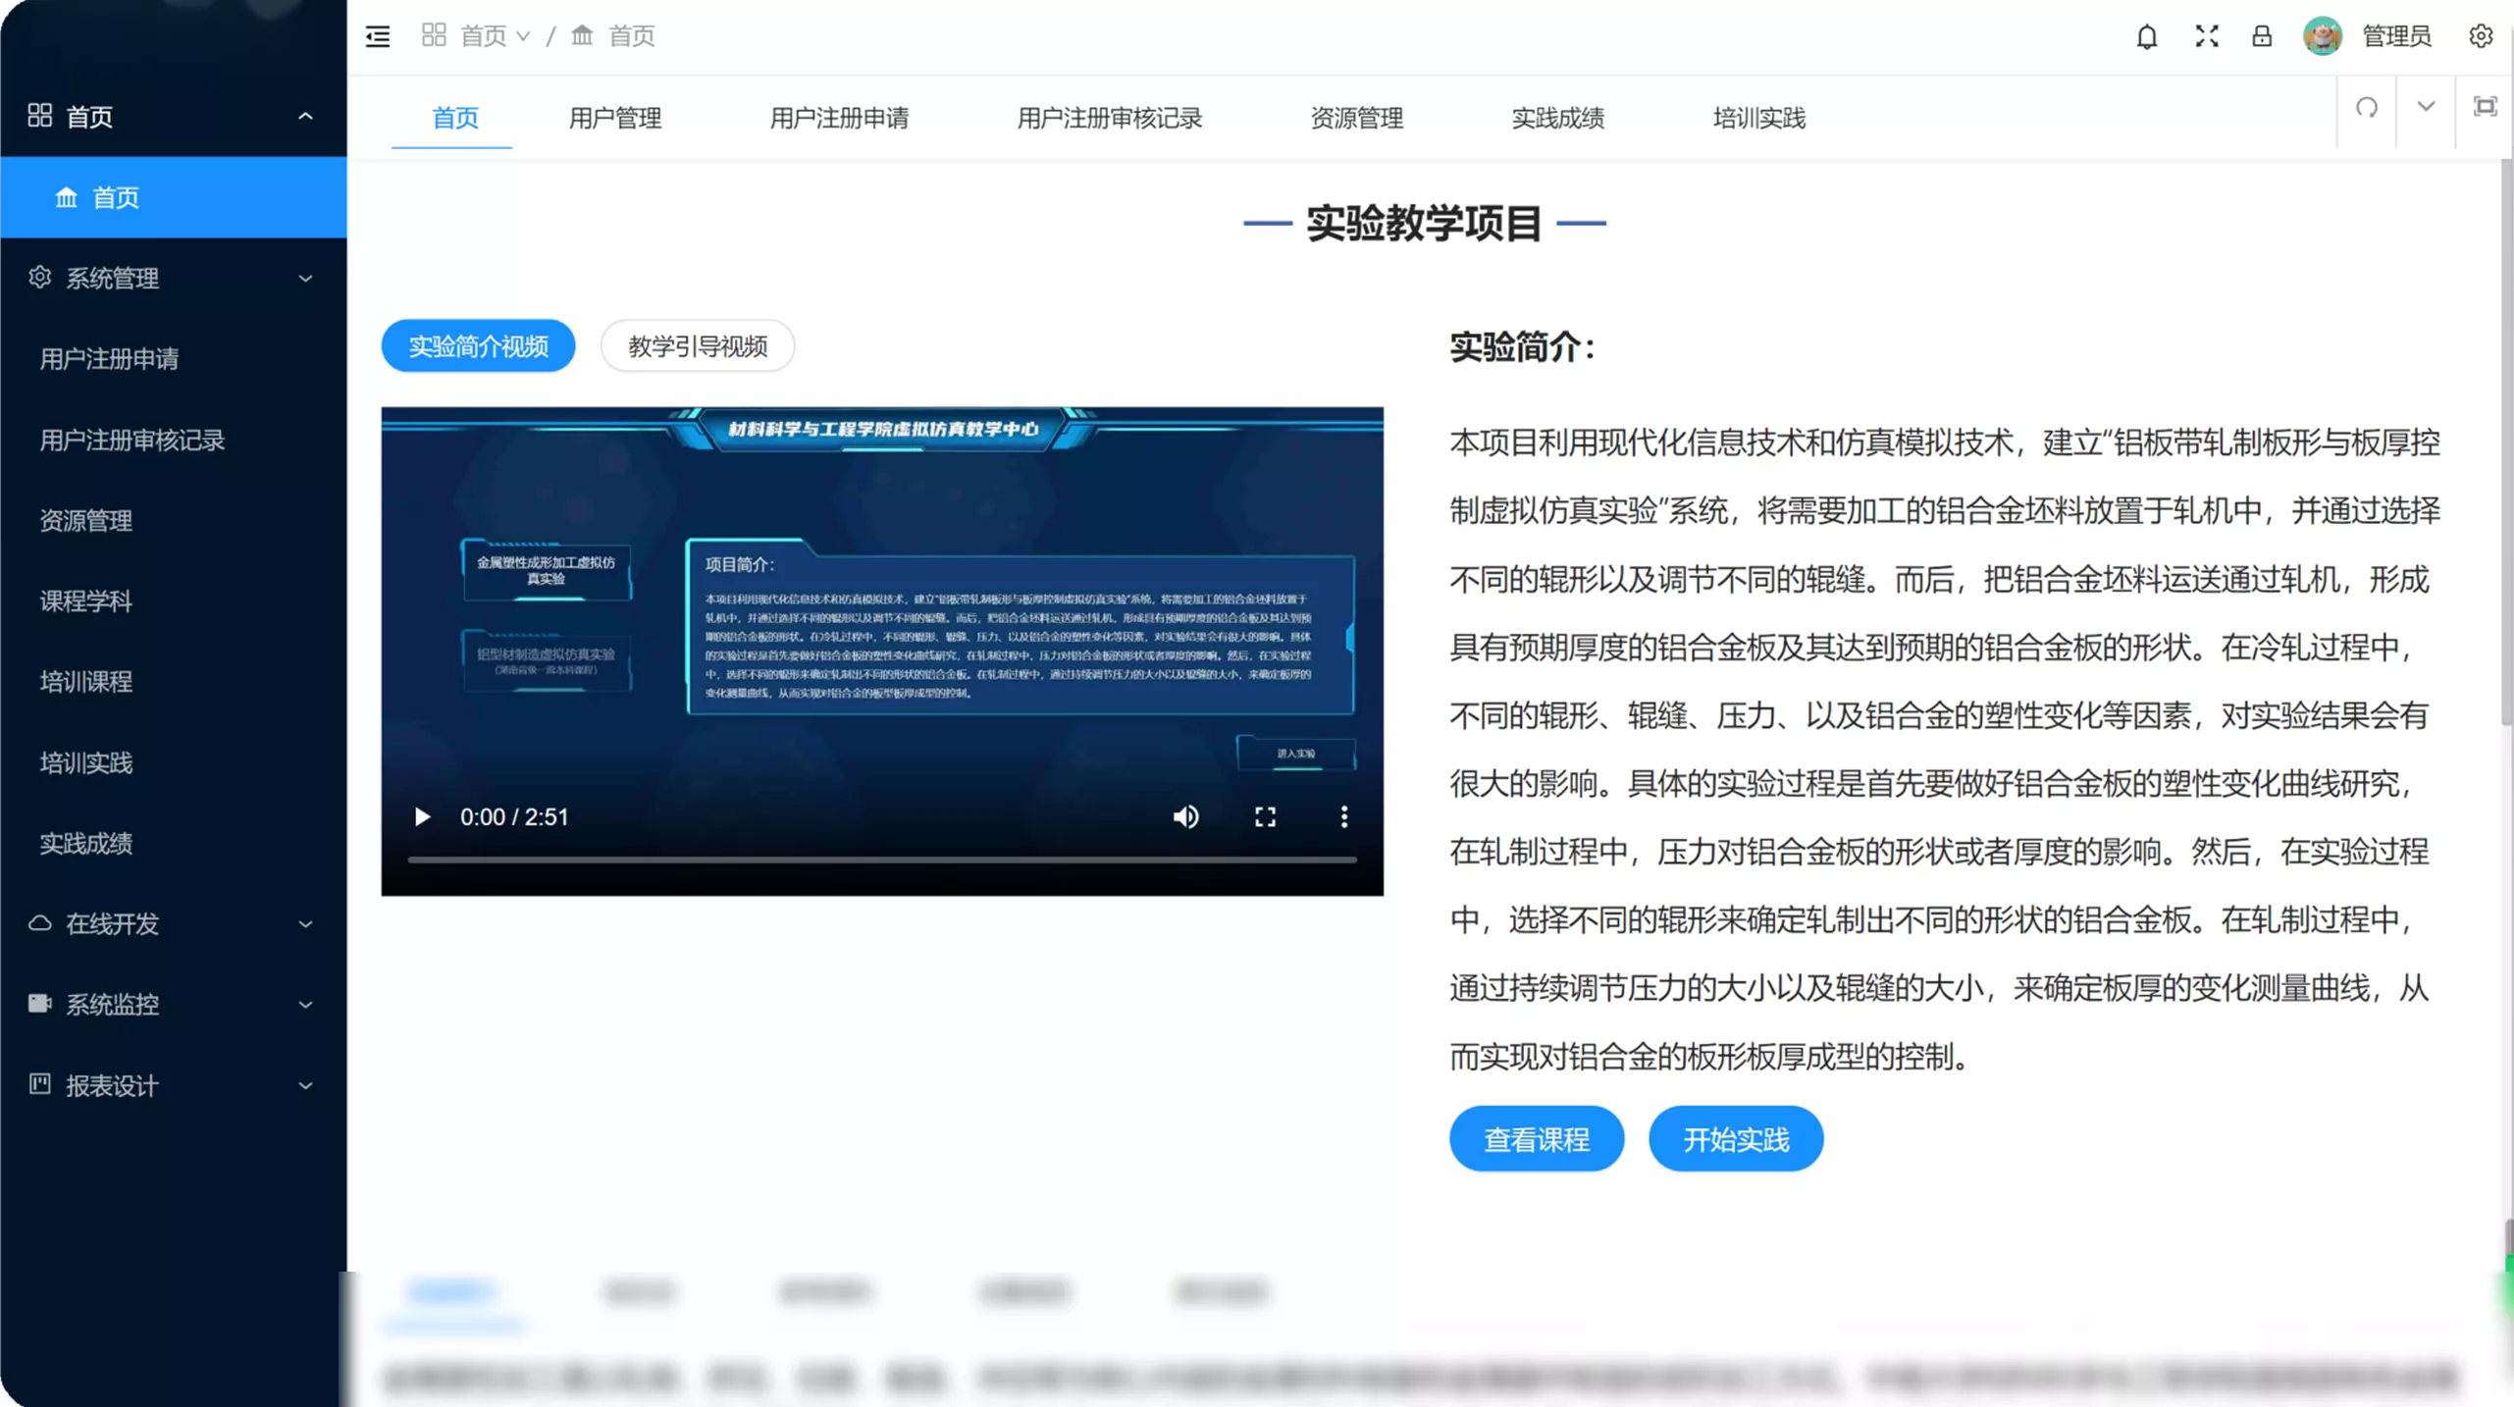Open the admin avatar picture
The width and height of the screenshot is (2514, 1407).
(x=2323, y=36)
